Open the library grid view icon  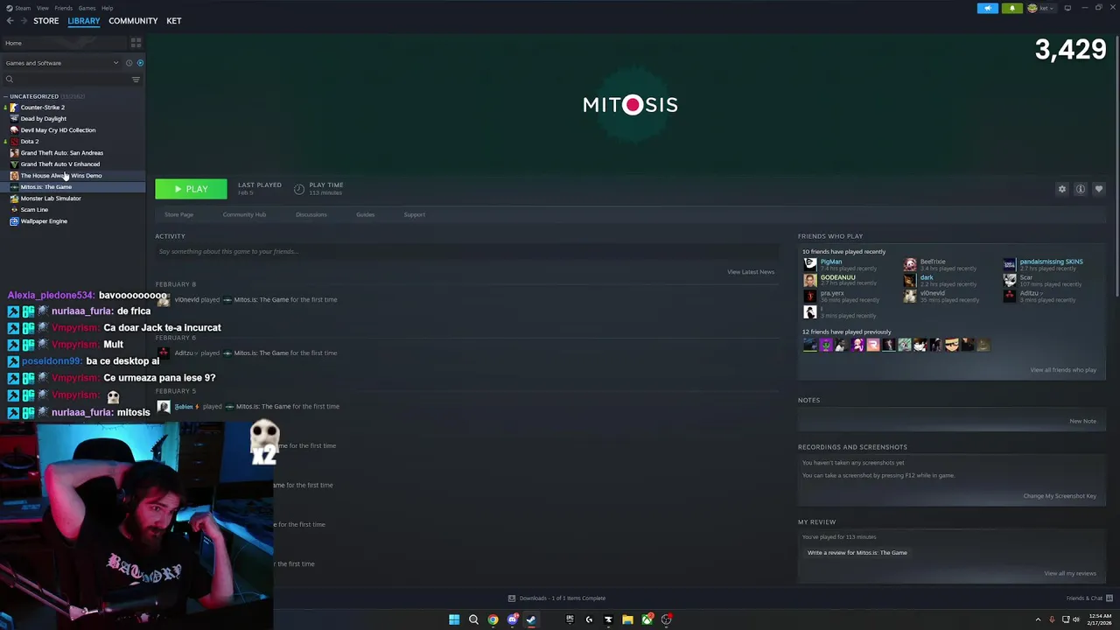(136, 43)
